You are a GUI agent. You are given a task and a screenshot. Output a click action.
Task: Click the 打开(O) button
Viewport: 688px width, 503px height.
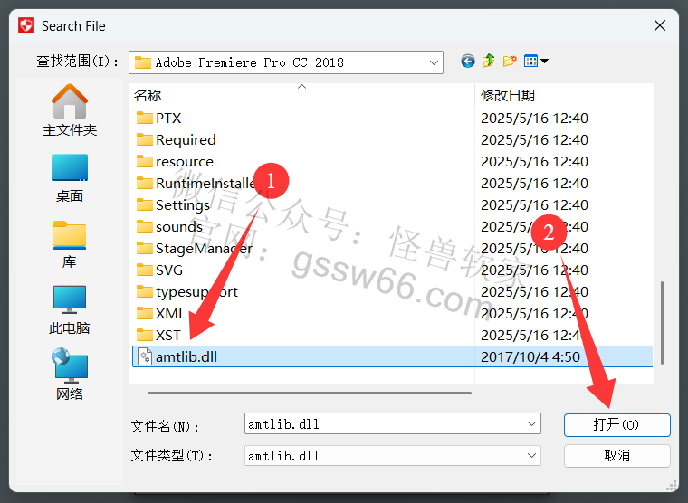tap(616, 425)
